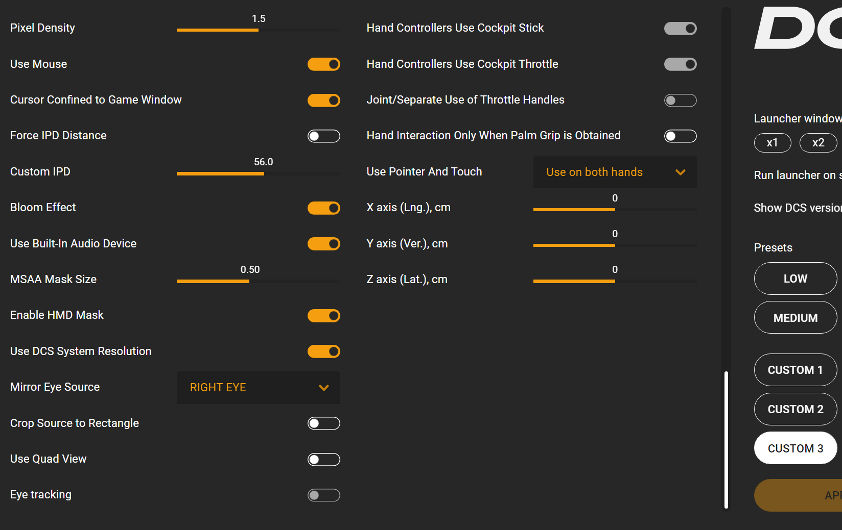Turn off Bloom Effect
This screenshot has width=842, height=530.
coord(323,208)
